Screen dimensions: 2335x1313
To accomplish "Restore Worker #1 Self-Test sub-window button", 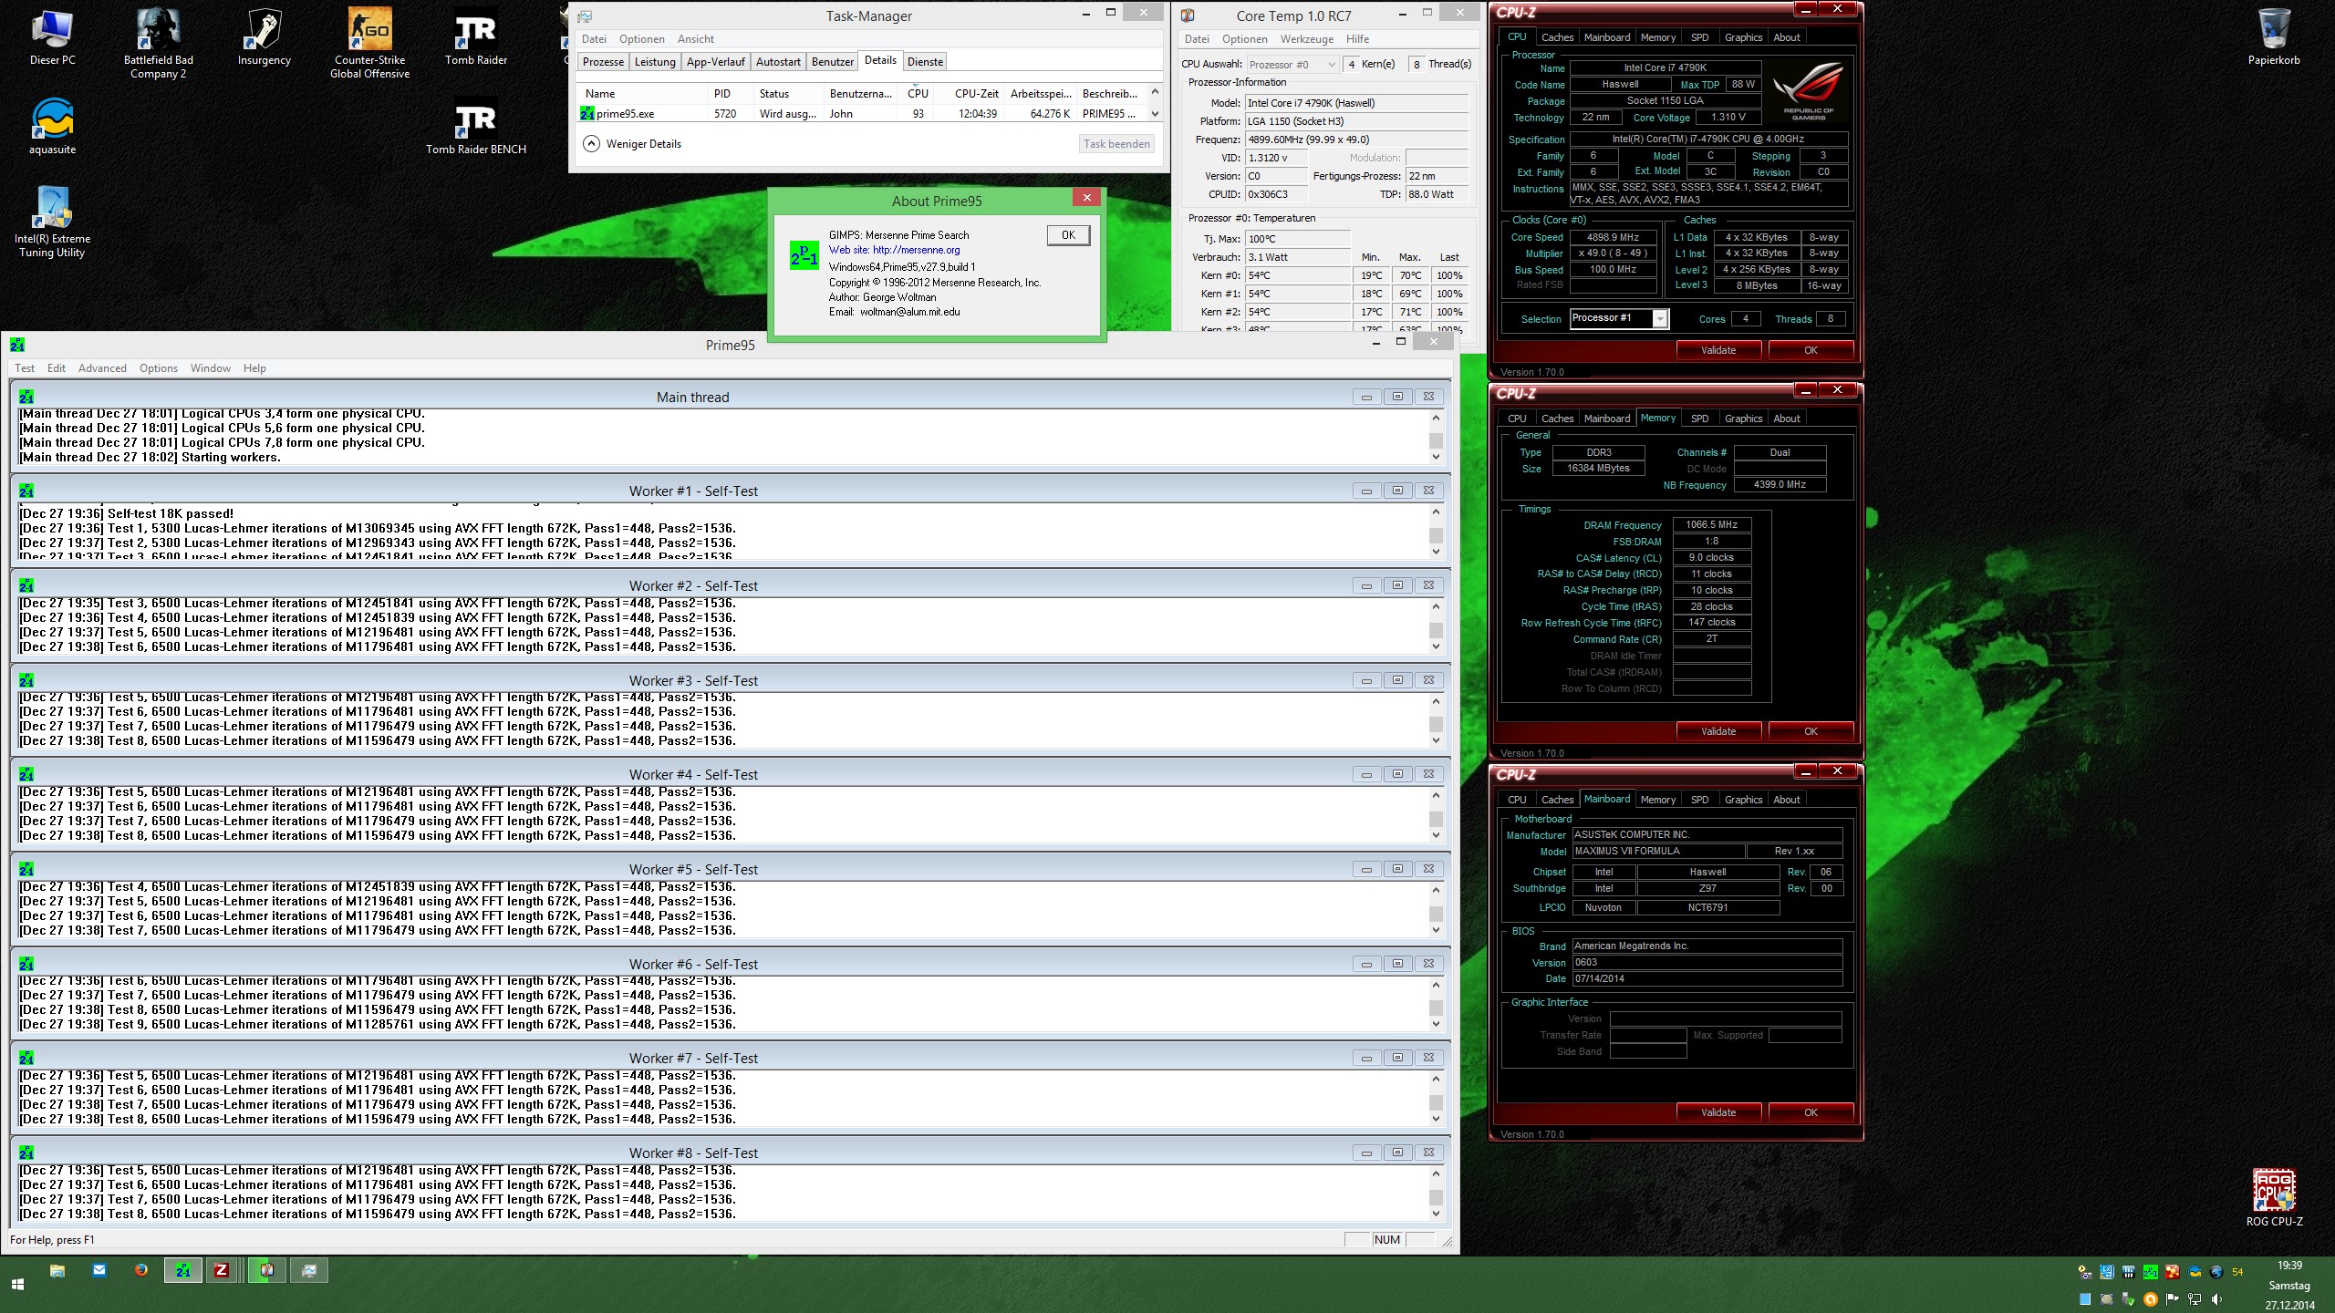I will click(x=1397, y=491).
